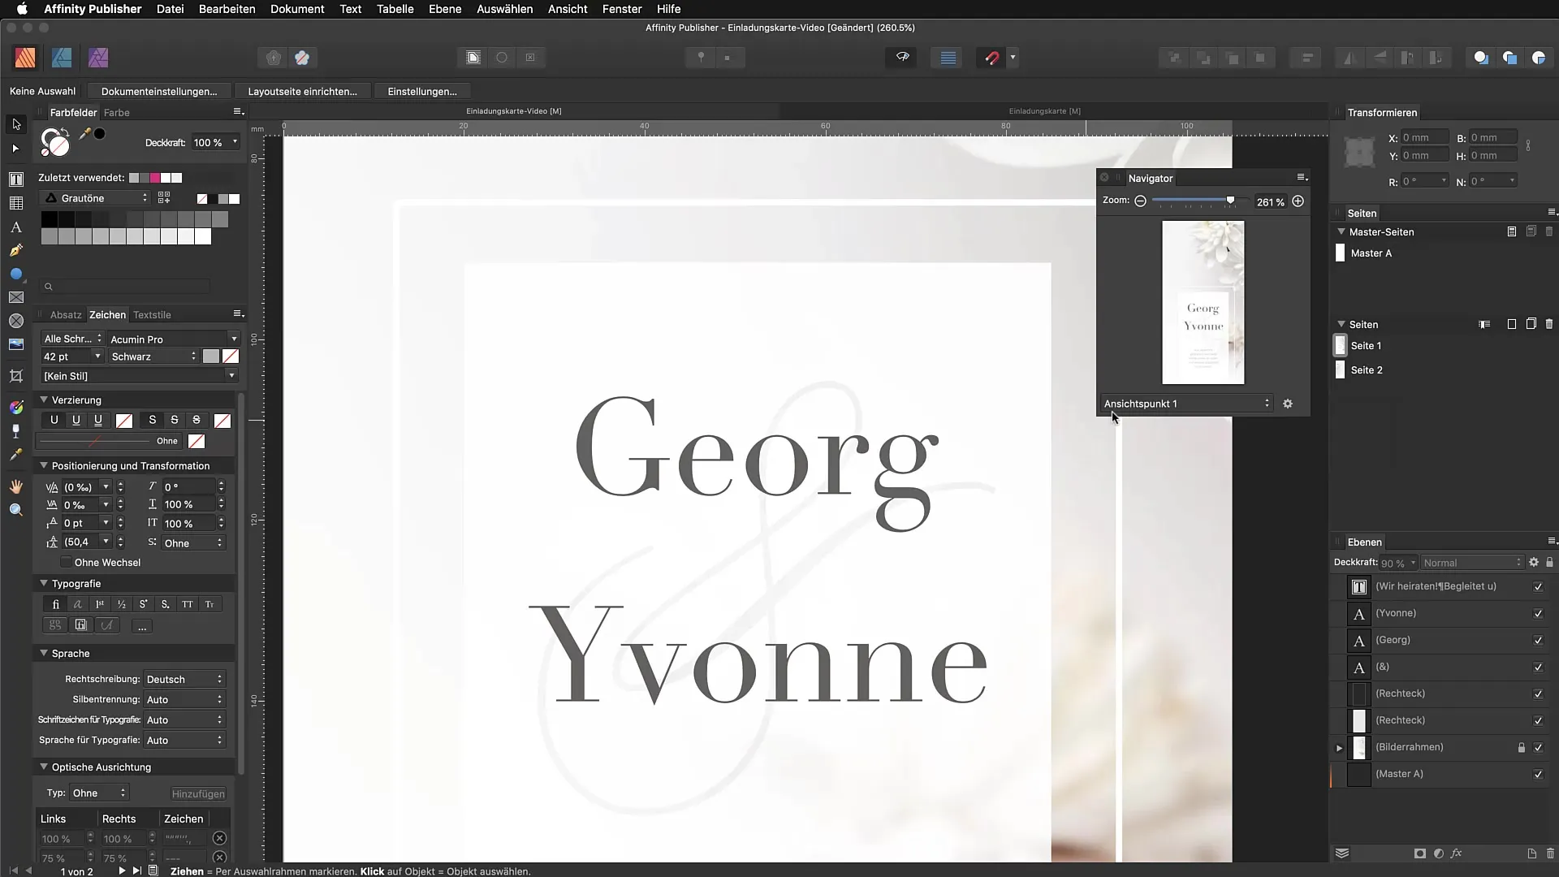Select the Frame Text tool
The height and width of the screenshot is (877, 1559).
pos(16,179)
